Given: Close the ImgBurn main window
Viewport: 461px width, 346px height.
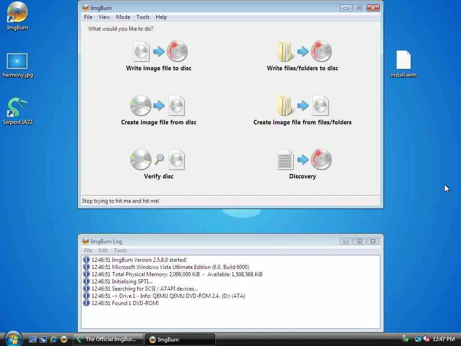Looking at the screenshot, I should coord(373,8).
